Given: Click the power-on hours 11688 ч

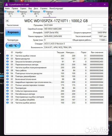Looking at the screenshot, I should tap(99, 40).
